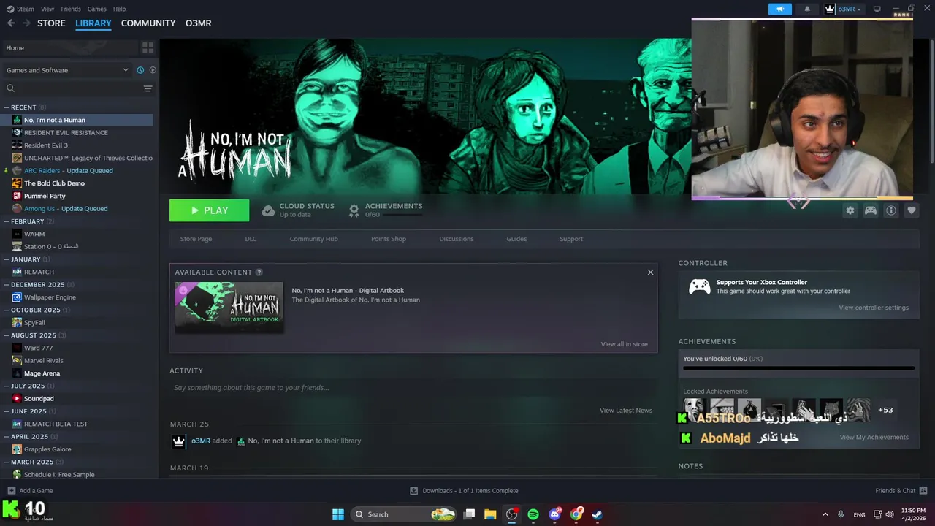The image size is (935, 526).
Task: Toggle sort by recent activity clock
Action: coord(140,70)
